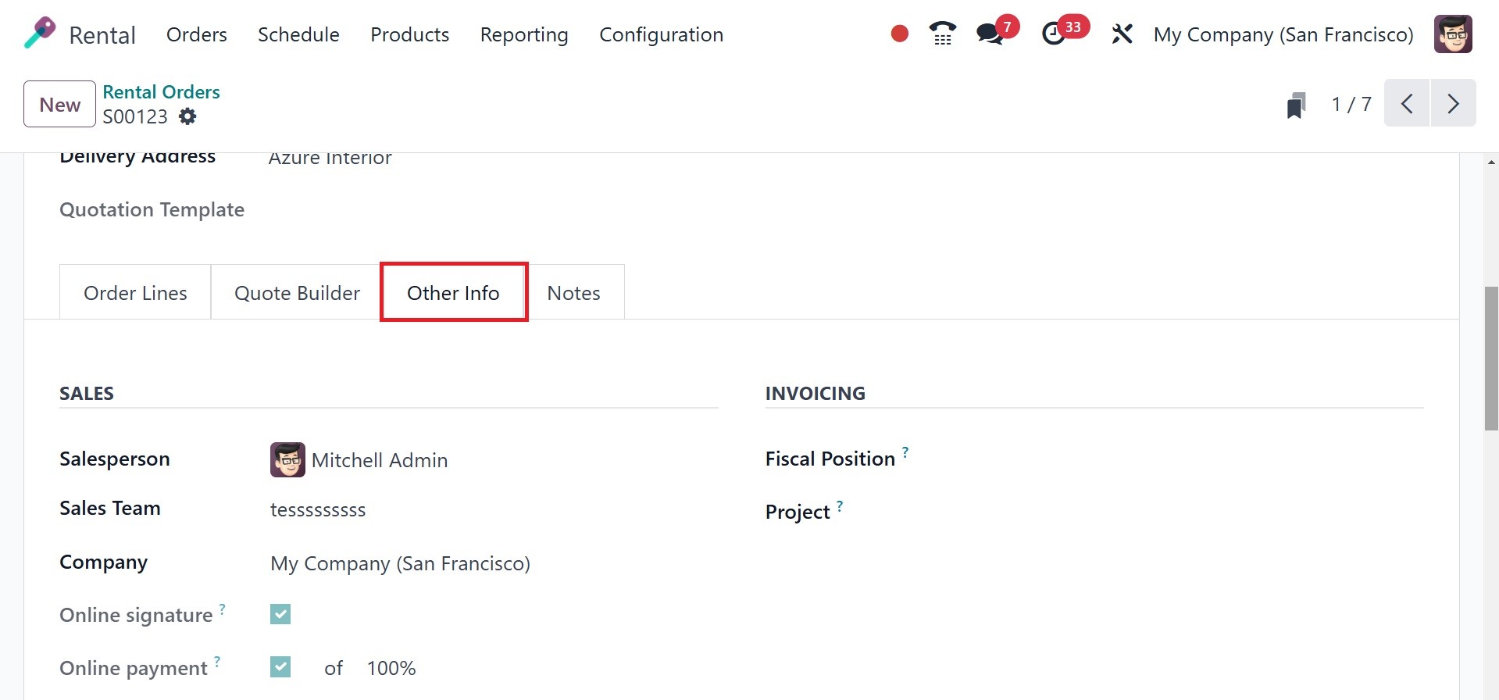Expand the Reporting menu
Image resolution: width=1499 pixels, height=700 pixels.
pos(523,34)
